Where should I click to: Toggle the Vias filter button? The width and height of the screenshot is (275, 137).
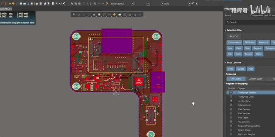tap(247, 48)
